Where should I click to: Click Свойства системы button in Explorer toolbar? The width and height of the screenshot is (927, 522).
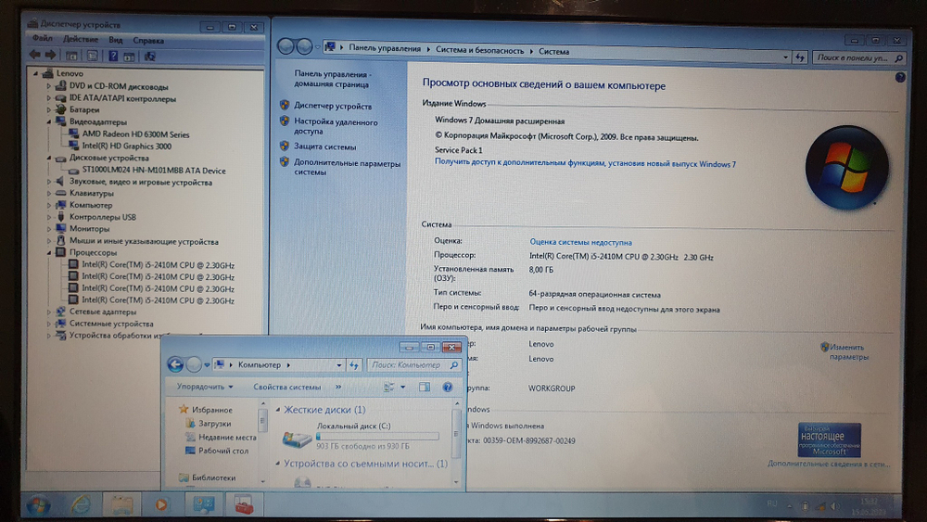(x=286, y=387)
